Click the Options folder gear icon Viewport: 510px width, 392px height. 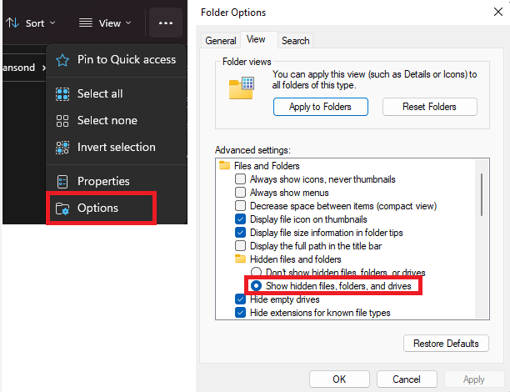tap(62, 209)
